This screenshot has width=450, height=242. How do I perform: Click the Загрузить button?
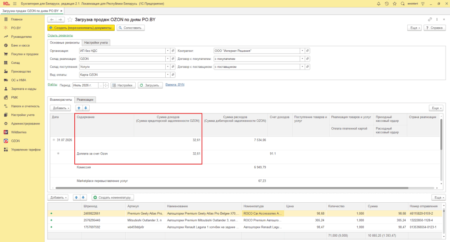pos(150,85)
